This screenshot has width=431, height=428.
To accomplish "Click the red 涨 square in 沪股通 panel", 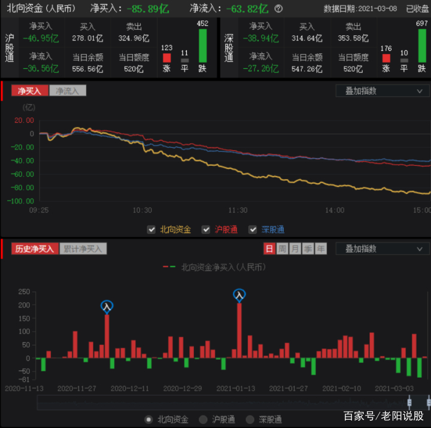I will pos(166,59).
